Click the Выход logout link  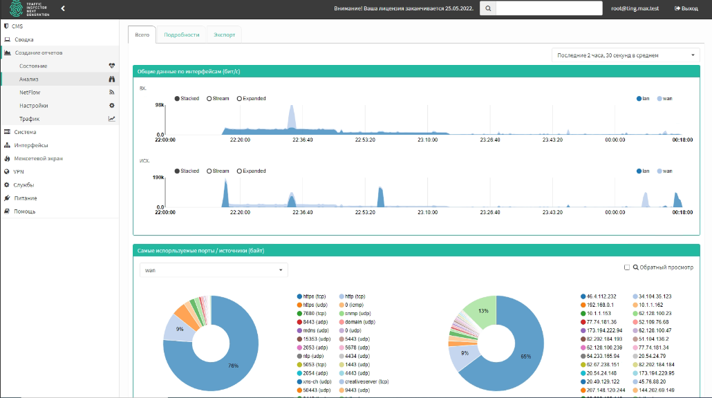point(686,8)
